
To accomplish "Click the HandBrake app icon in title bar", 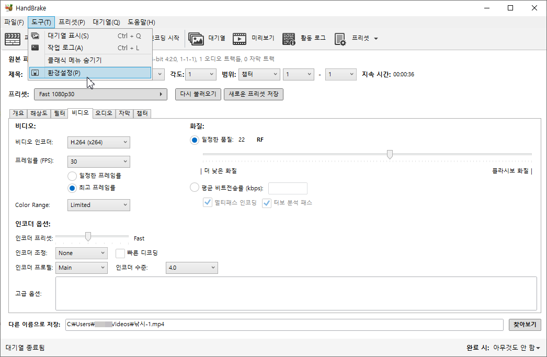I will [8, 8].
